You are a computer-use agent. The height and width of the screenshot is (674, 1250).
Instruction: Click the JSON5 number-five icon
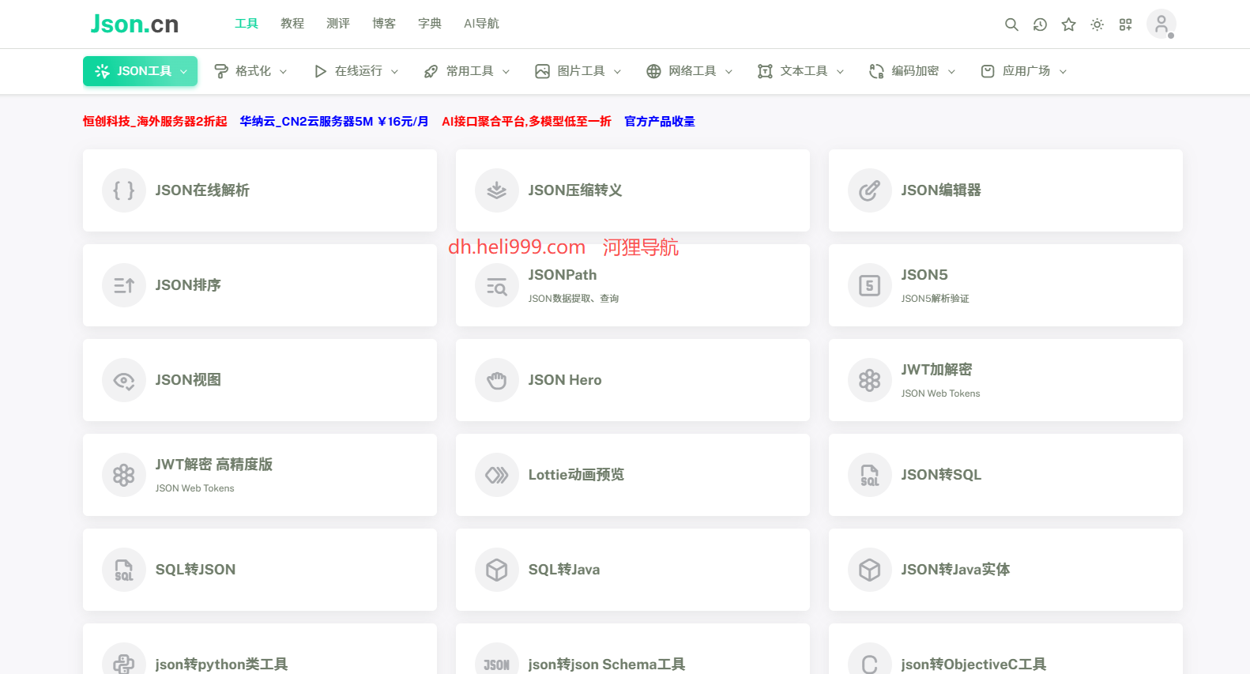tap(870, 285)
